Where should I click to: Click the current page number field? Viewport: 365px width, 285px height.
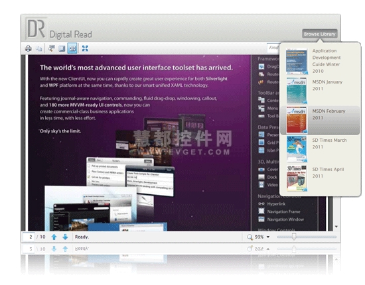[x=29, y=237]
